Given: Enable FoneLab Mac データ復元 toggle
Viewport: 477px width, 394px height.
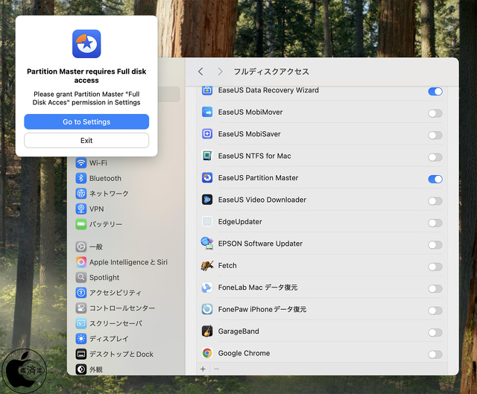Looking at the screenshot, I should pyautogui.click(x=435, y=288).
